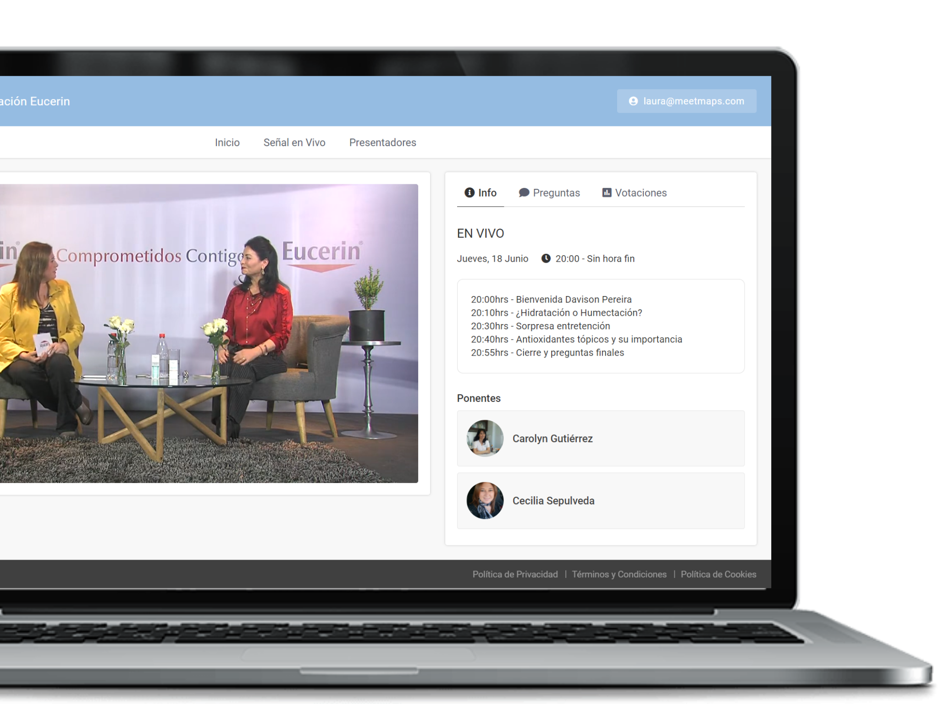The height and width of the screenshot is (704, 939).
Task: Switch to the Votaciones tab
Action: coord(635,193)
